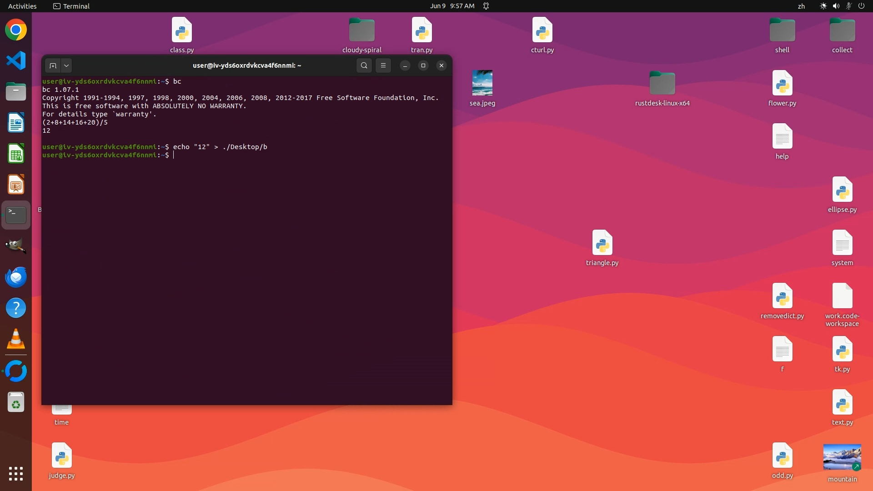Open LibreOffice Impress from the dock
This screenshot has width=873, height=491.
point(16,185)
